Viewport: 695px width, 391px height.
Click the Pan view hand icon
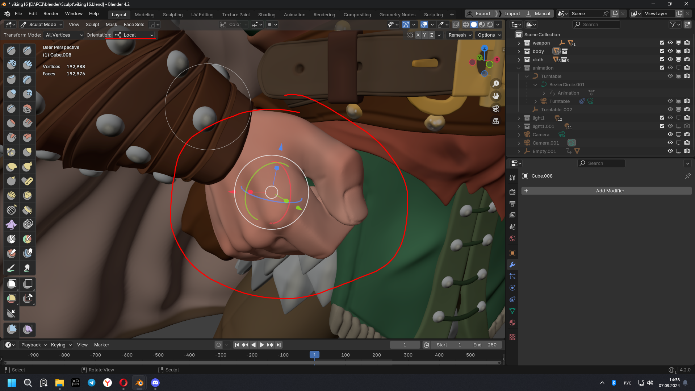tap(496, 96)
